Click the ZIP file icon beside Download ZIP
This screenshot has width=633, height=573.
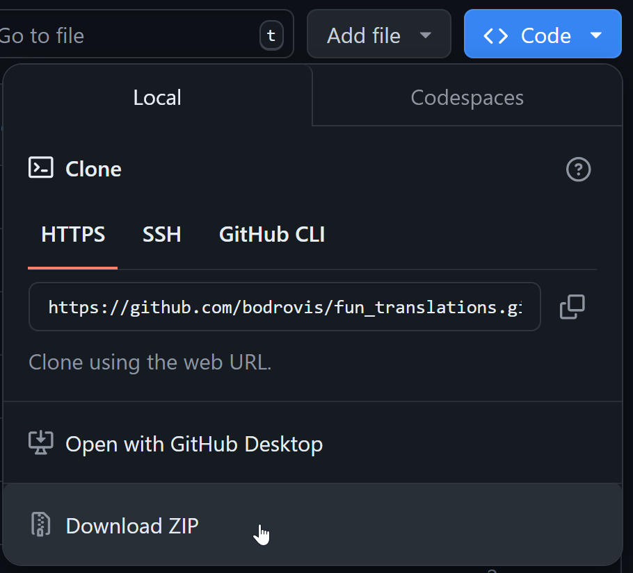[x=40, y=526]
